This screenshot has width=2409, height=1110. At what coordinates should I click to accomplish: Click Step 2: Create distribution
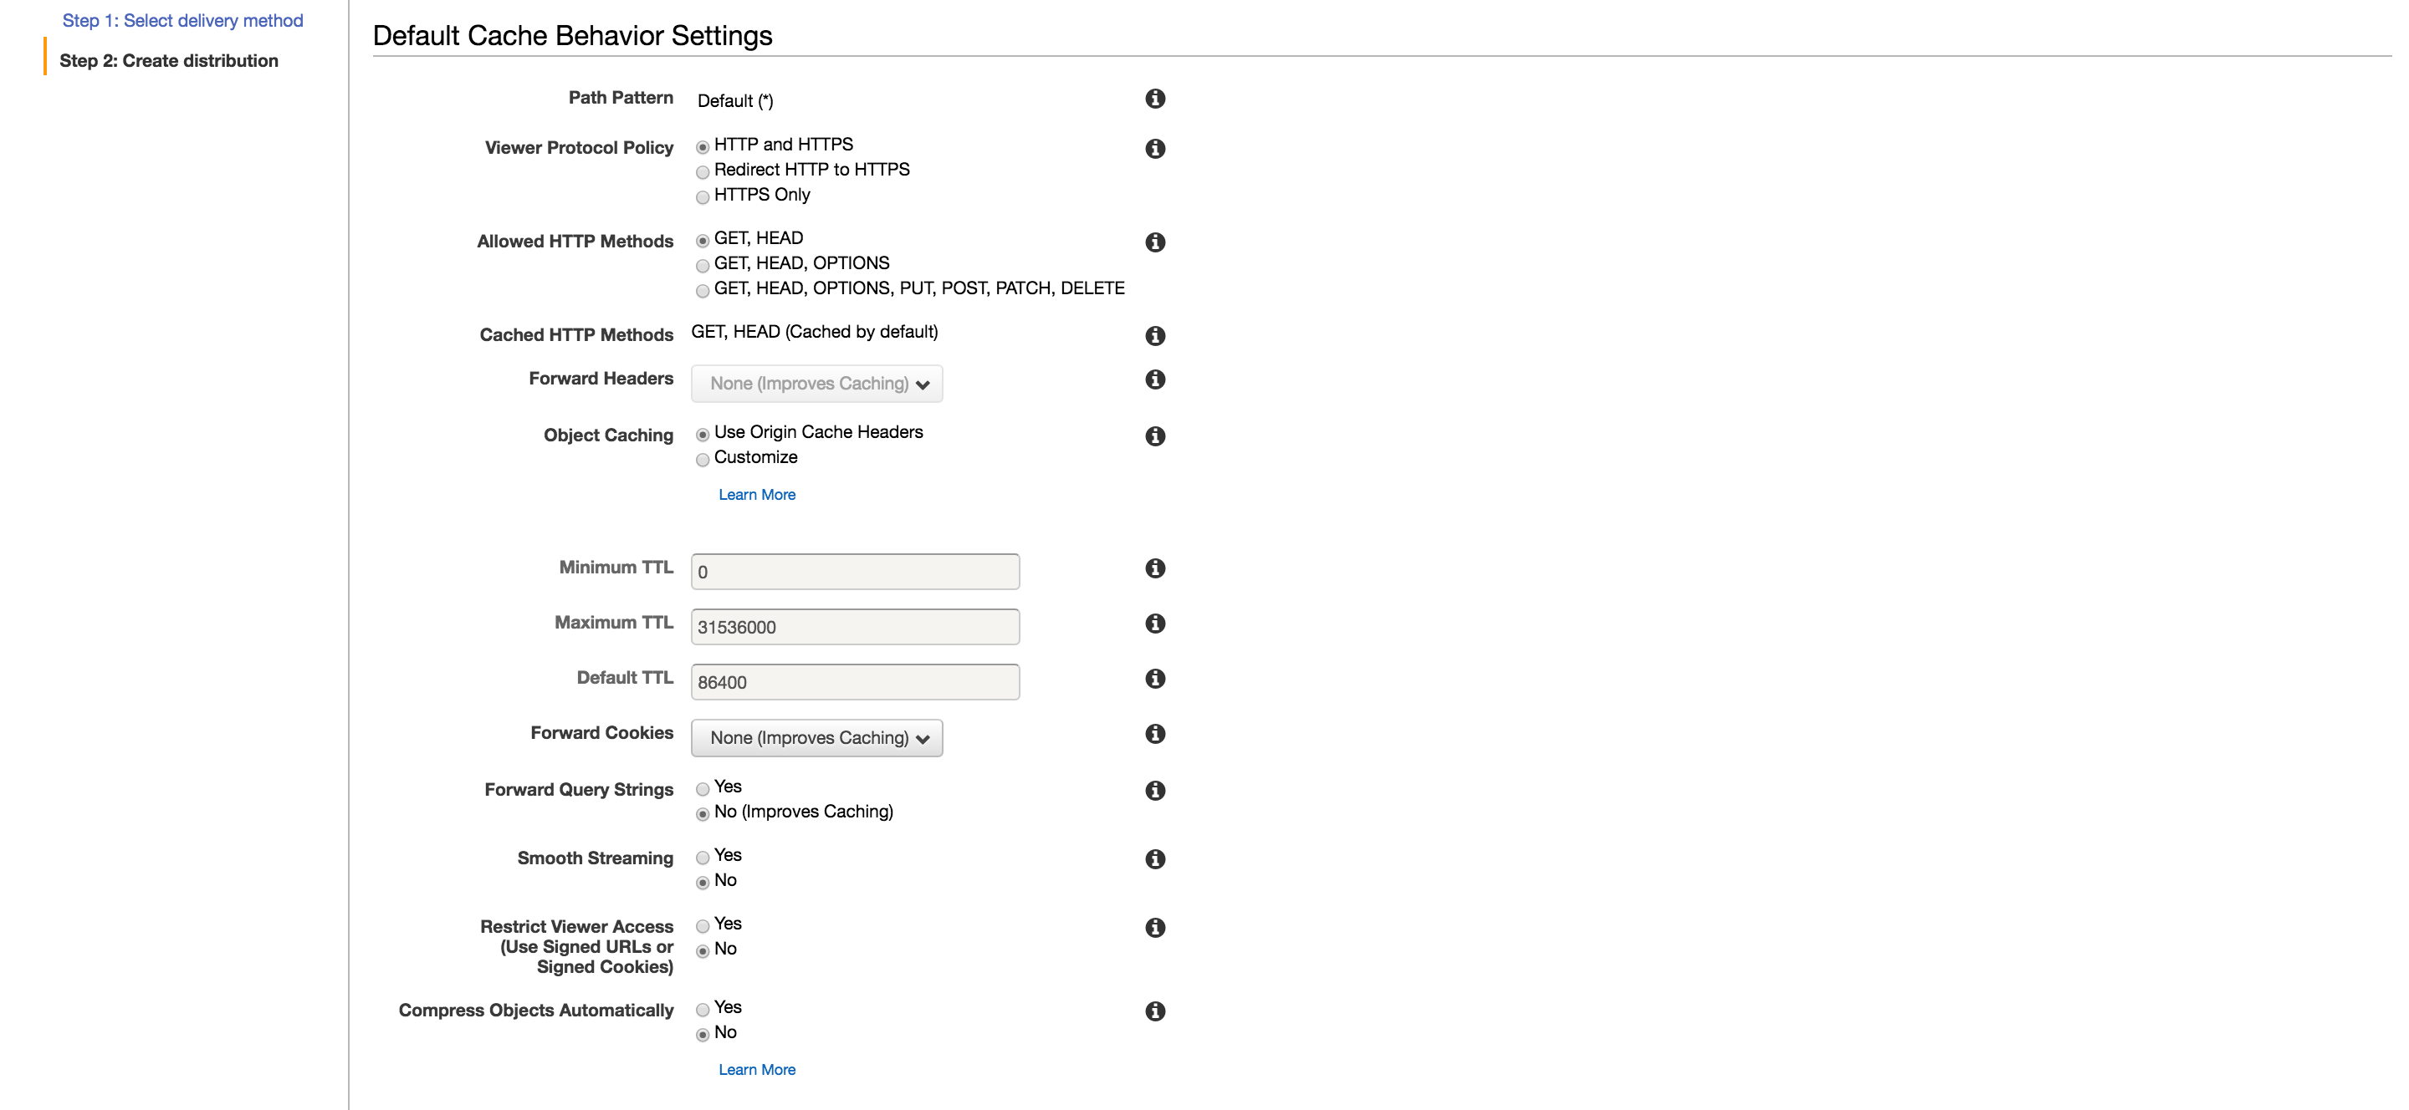tap(168, 61)
